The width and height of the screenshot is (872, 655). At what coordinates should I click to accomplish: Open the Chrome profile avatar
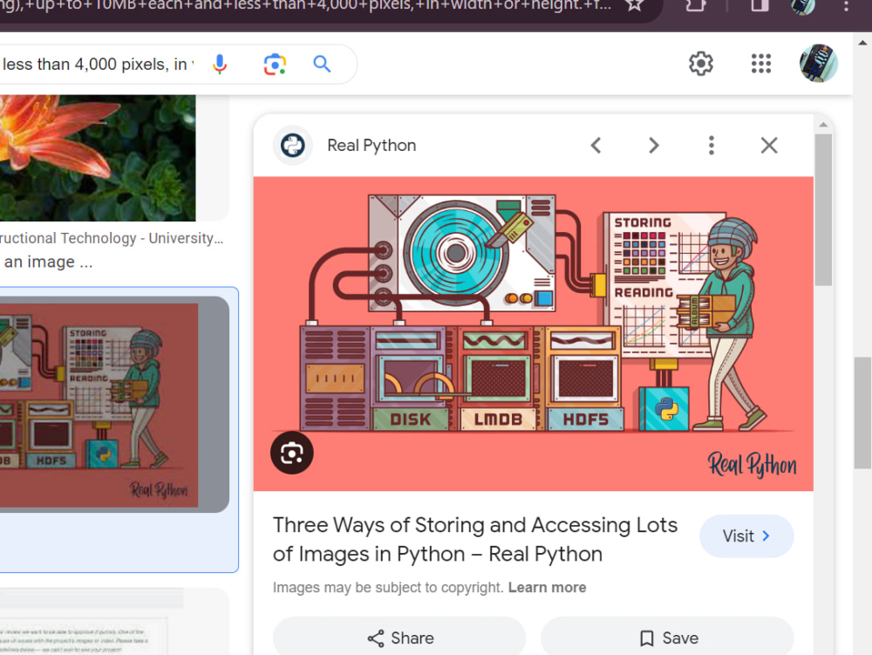pos(802,5)
